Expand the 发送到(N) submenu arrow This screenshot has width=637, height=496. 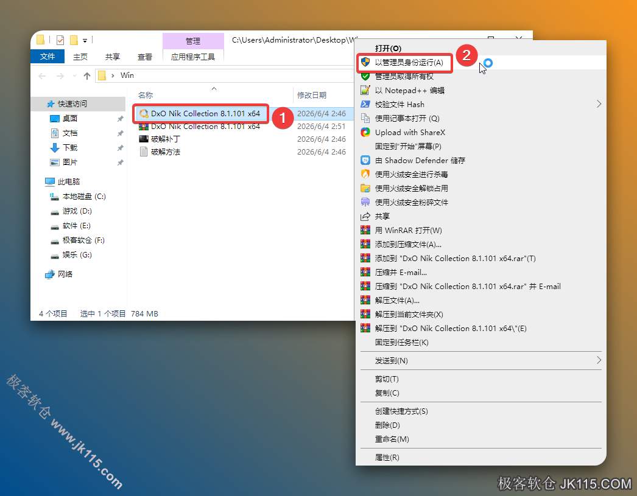click(x=599, y=360)
